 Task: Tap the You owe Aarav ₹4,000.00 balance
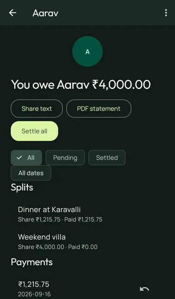81,85
